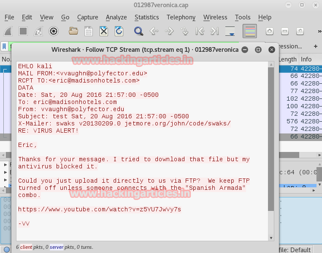Stop capturing packets toolbar icon
Image resolution: width=322 pixels, height=253 pixels.
coord(23,31)
